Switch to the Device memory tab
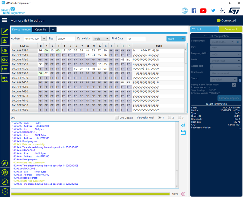This screenshot has height=197, width=243. coord(21,29)
